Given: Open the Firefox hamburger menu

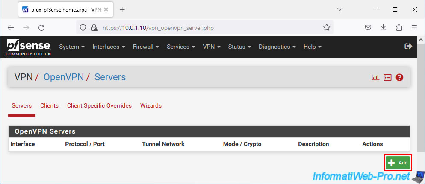Looking at the screenshot, I should pyautogui.click(x=414, y=27).
